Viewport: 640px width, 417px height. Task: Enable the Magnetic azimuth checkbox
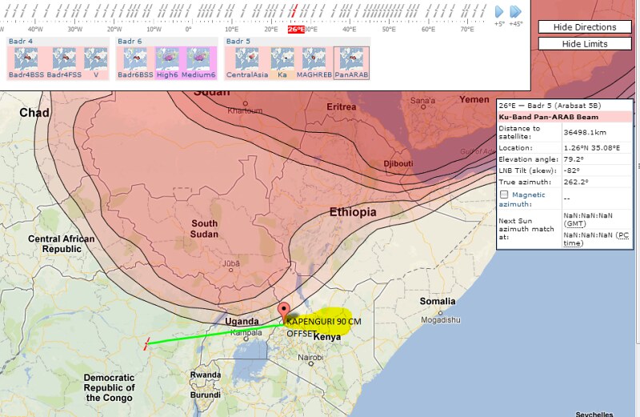(504, 194)
